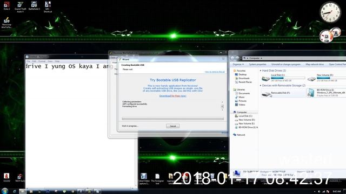
Task: Click the Explorer address bar Computer path
Action: pyautogui.click(x=255, y=58)
